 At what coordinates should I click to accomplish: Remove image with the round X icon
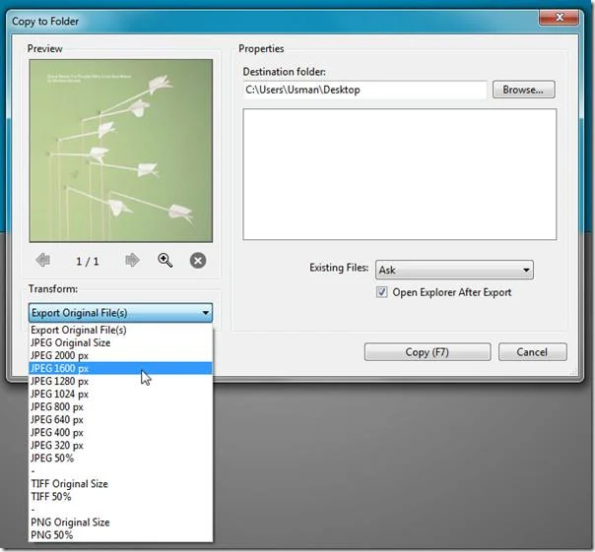click(198, 261)
